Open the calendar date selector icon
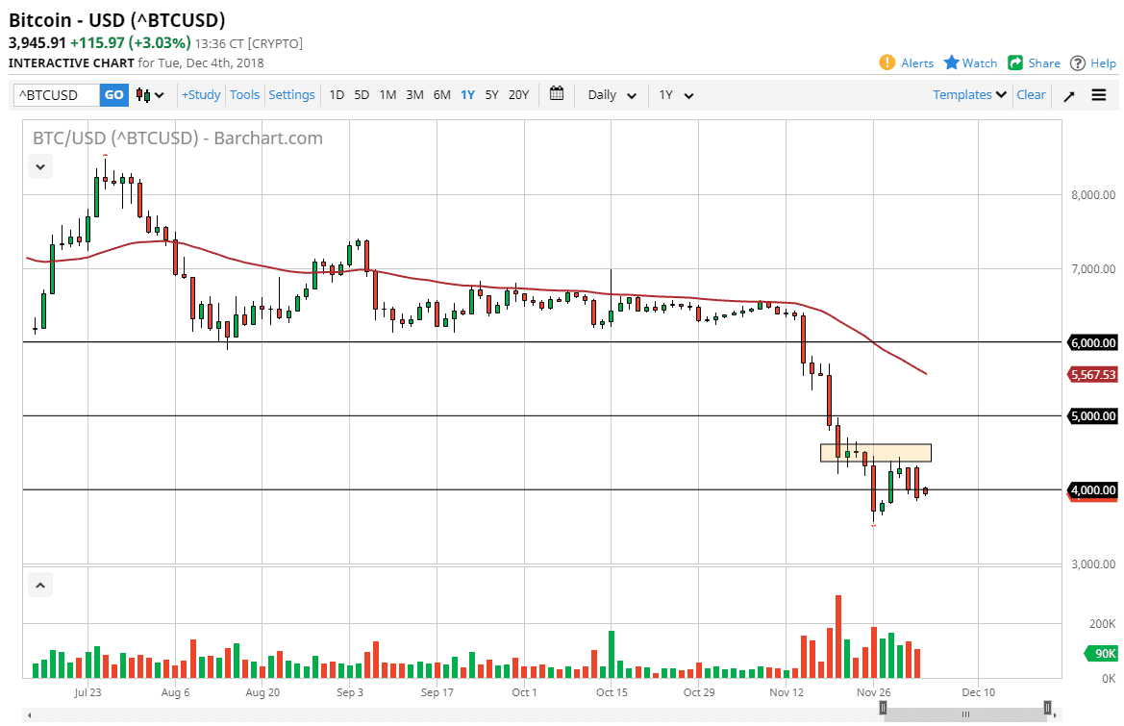 [x=556, y=94]
